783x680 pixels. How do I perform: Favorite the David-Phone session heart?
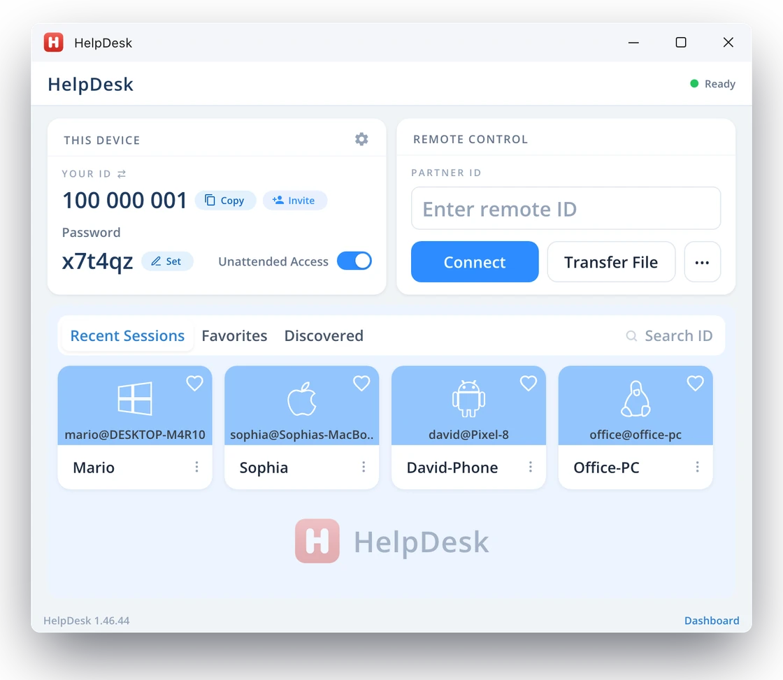tap(529, 384)
